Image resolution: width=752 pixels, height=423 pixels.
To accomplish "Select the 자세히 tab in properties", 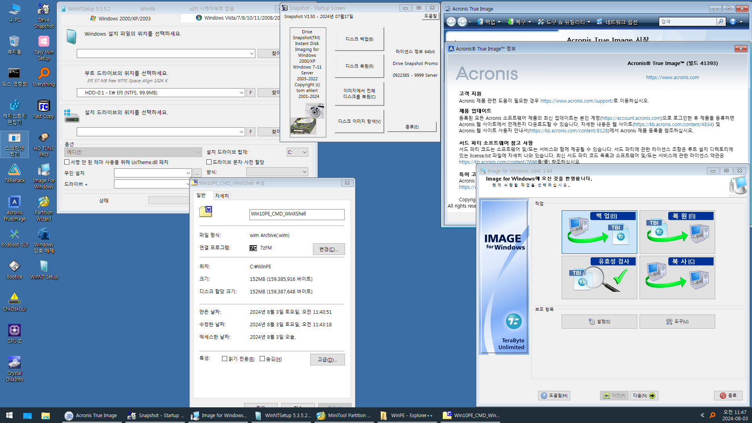I will tap(222, 195).
